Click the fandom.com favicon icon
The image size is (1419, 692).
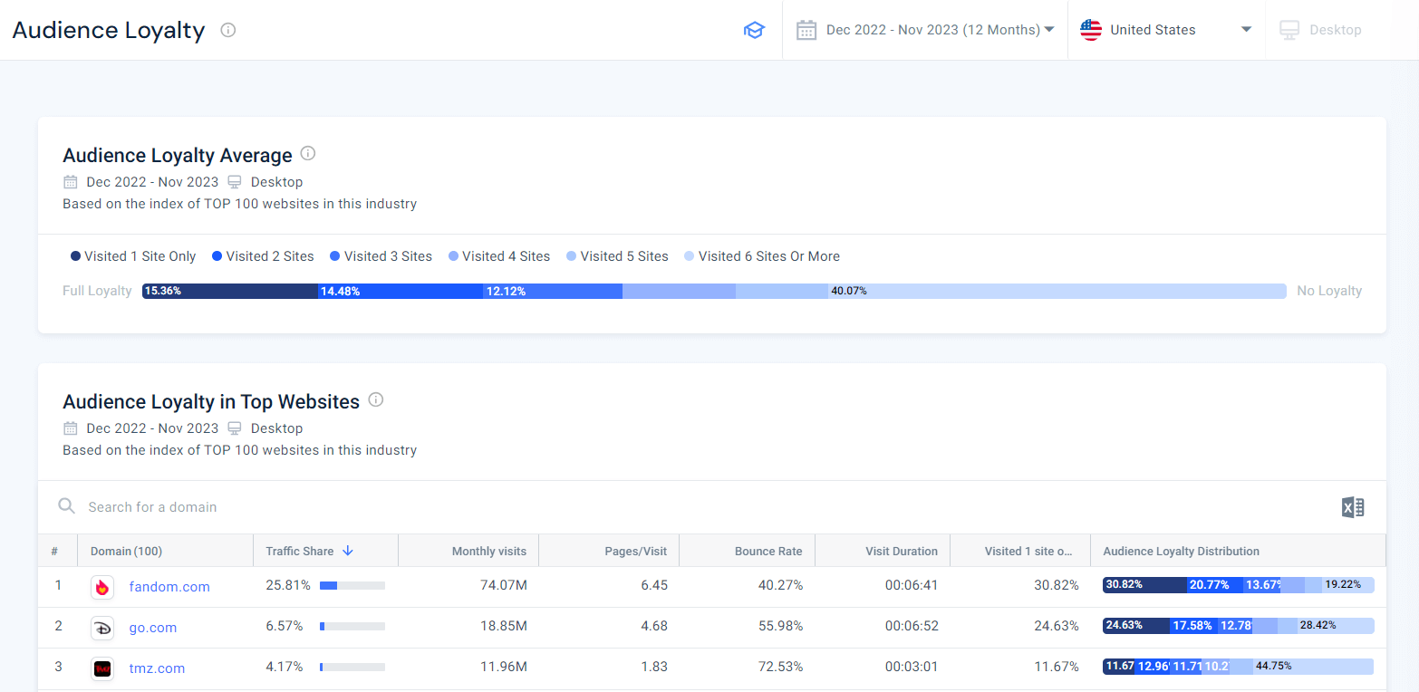click(x=102, y=587)
